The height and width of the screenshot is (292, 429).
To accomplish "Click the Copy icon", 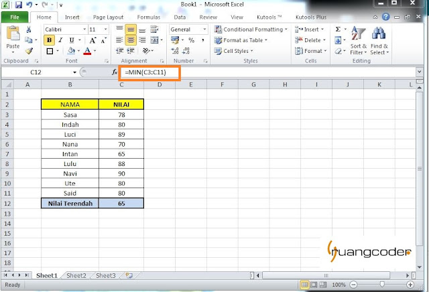I will [x=28, y=40].
